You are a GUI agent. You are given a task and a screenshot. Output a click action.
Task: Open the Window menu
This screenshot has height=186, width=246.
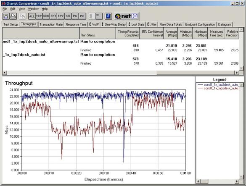tap(33, 9)
